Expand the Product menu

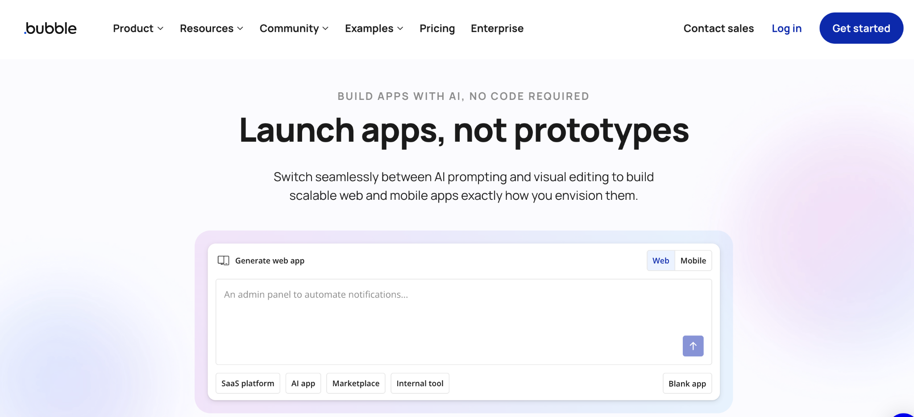pyautogui.click(x=138, y=29)
